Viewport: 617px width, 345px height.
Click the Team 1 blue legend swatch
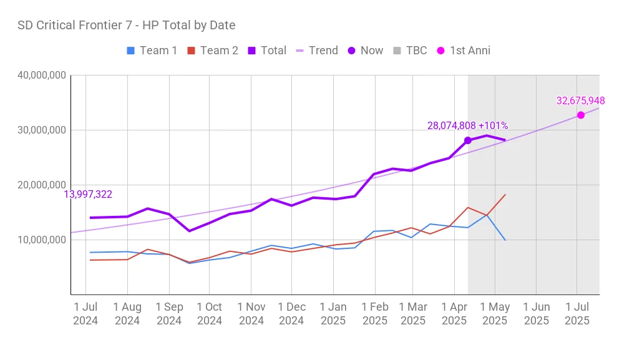click(x=130, y=51)
